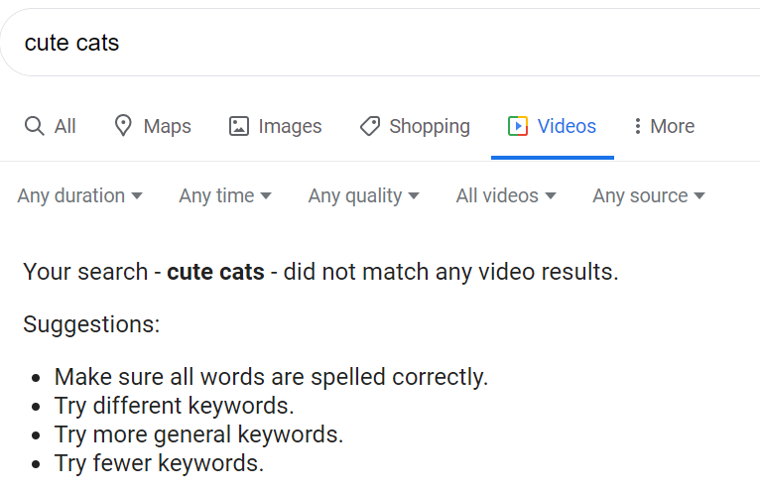Expand the All videos filter
Viewport: 760px width, 493px height.
pos(506,195)
